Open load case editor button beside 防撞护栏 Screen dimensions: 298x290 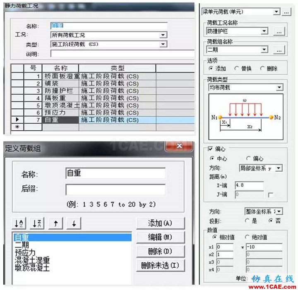(279, 31)
